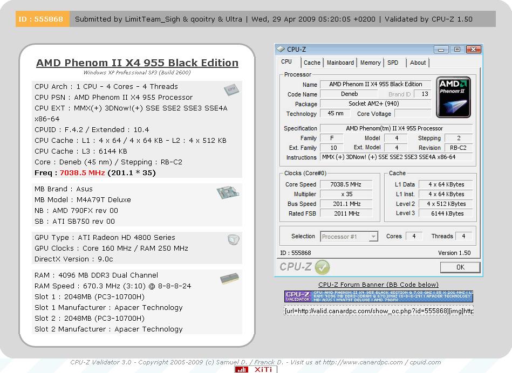Click the green validation checkmark badge
512x373 pixels.
(322, 267)
